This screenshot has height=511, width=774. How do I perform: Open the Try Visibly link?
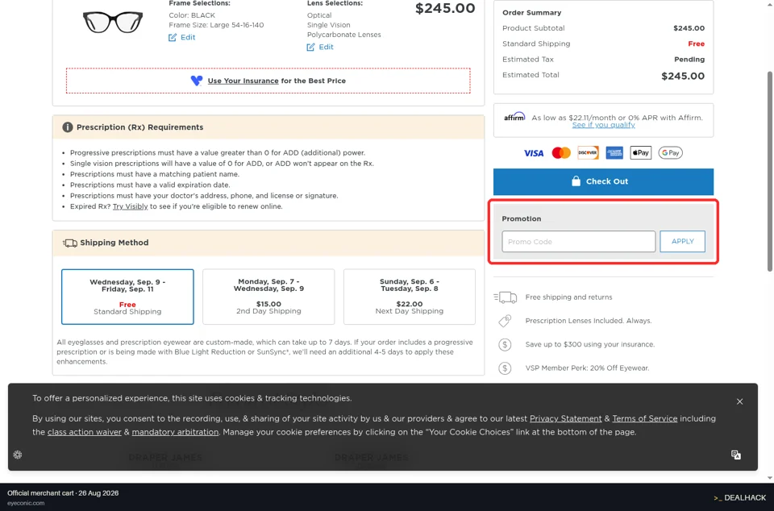pyautogui.click(x=130, y=206)
